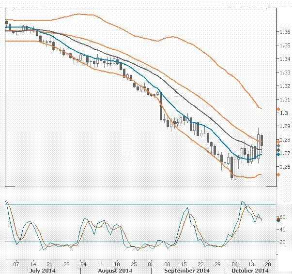The height and width of the screenshot is (274, 292).
Task: Click the dark gray diamond above the blue marker
Action: click(x=278, y=150)
